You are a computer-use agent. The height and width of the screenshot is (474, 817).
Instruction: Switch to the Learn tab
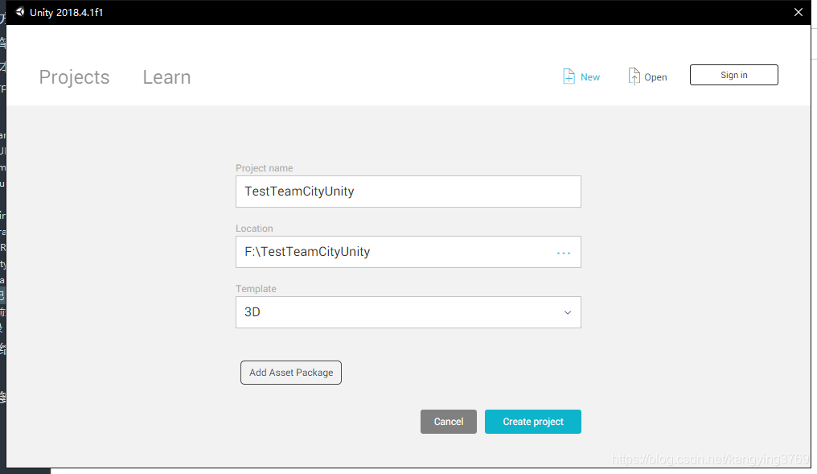point(166,77)
